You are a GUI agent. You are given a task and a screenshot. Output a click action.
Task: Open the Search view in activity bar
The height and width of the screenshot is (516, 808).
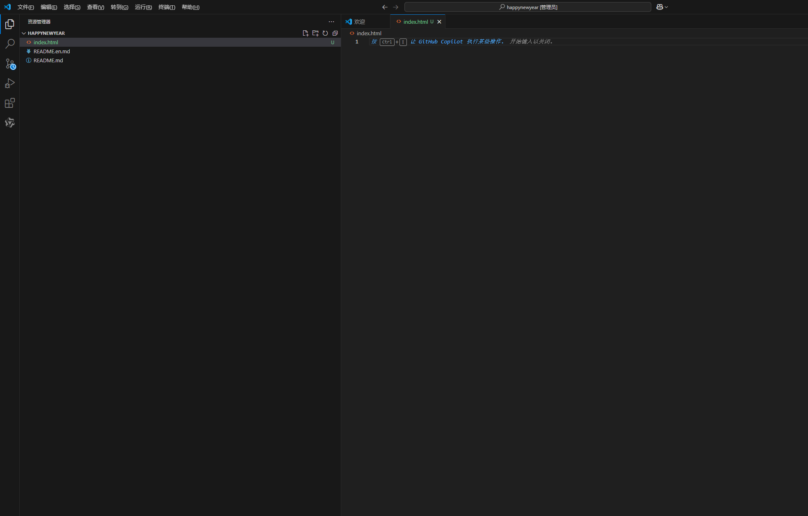click(x=10, y=44)
